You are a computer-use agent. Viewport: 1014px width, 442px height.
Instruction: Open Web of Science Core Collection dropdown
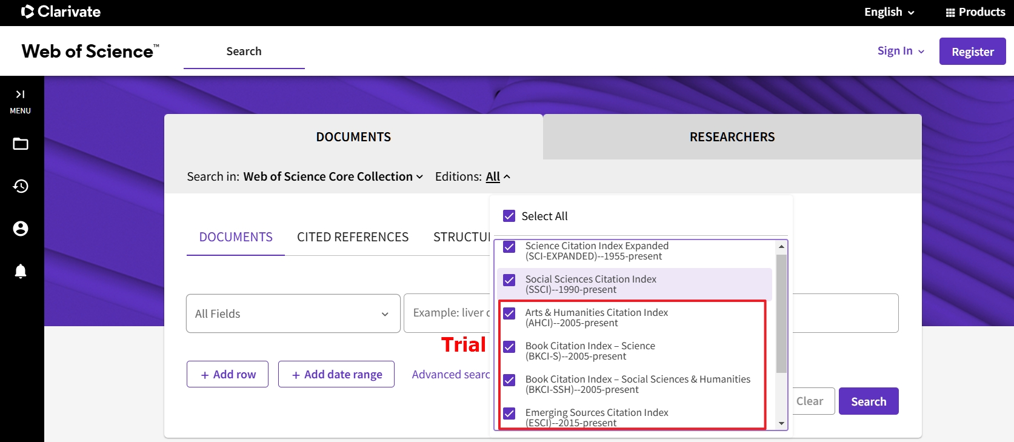333,176
